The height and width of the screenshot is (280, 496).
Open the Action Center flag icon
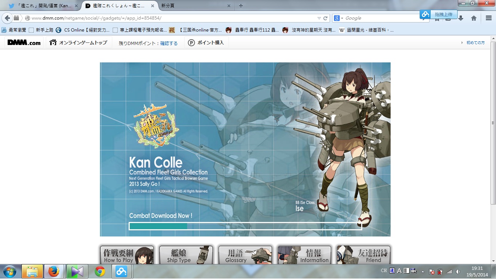coord(432,272)
